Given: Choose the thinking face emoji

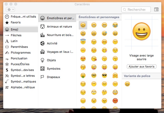Looking at the screenshot, I should click(x=104, y=92).
